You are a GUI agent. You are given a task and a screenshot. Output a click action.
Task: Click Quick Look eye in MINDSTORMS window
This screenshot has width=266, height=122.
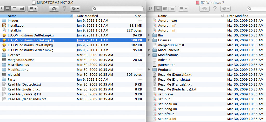(54, 9)
